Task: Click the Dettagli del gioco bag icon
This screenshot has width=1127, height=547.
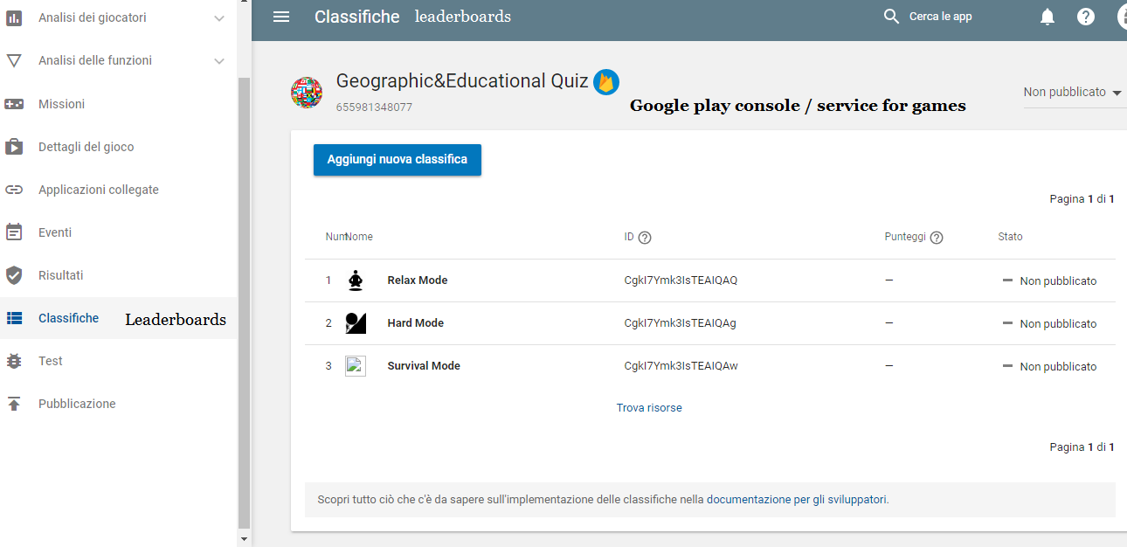Action: coord(14,147)
